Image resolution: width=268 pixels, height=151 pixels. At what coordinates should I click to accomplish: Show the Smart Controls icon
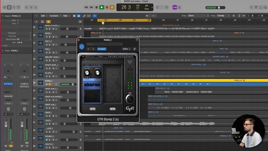coord(26,8)
